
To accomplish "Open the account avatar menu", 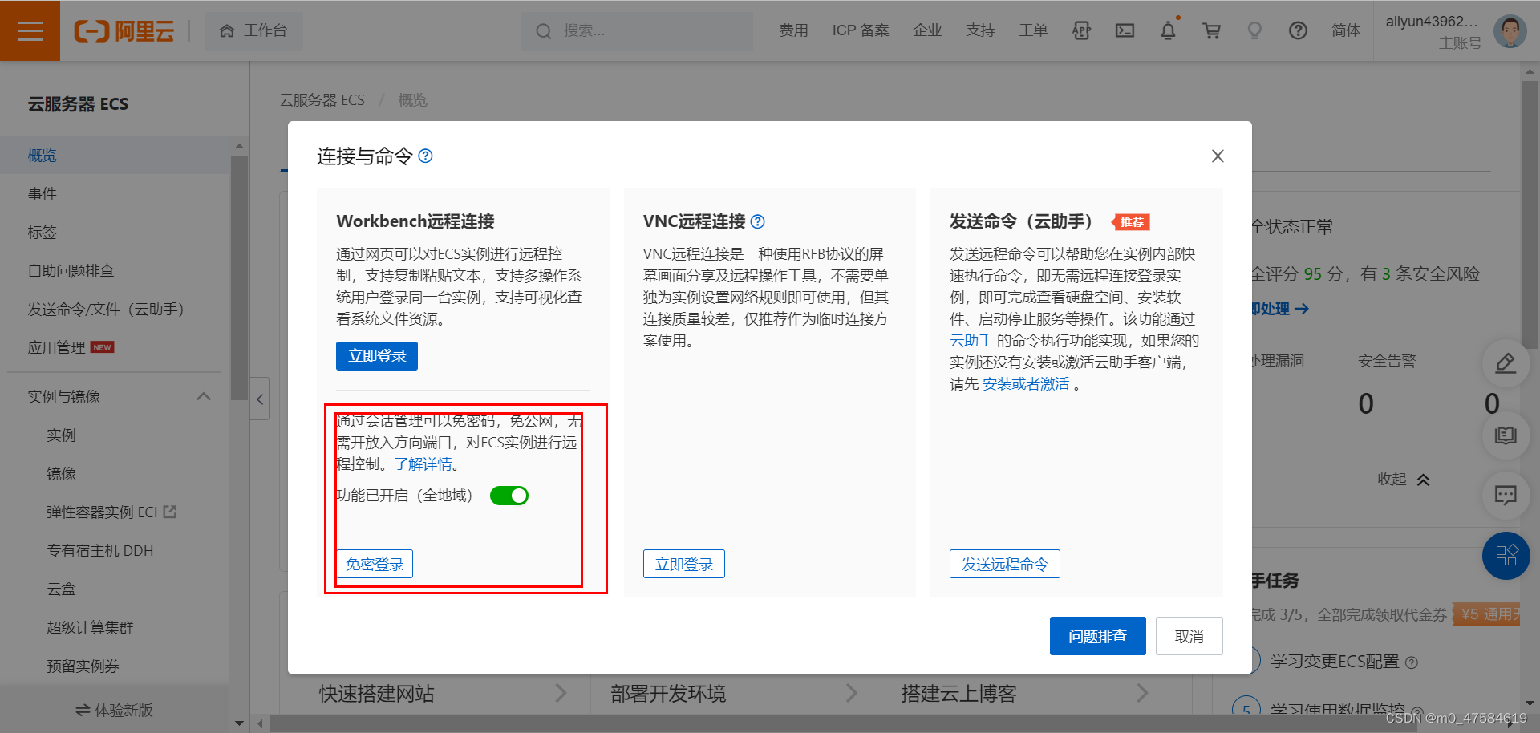I will [x=1510, y=31].
